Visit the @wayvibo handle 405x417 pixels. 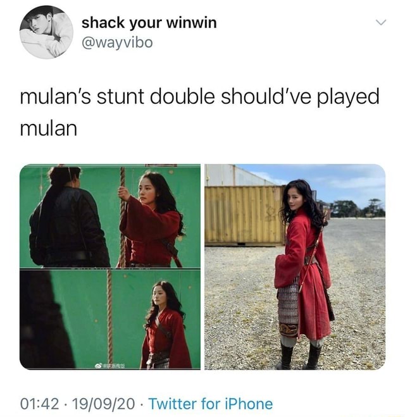(117, 42)
